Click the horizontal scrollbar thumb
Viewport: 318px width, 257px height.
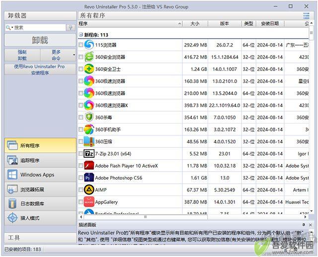146,217
